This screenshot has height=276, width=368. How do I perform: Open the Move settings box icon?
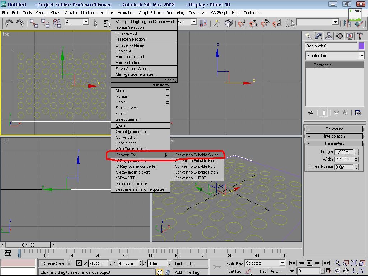pos(167,91)
